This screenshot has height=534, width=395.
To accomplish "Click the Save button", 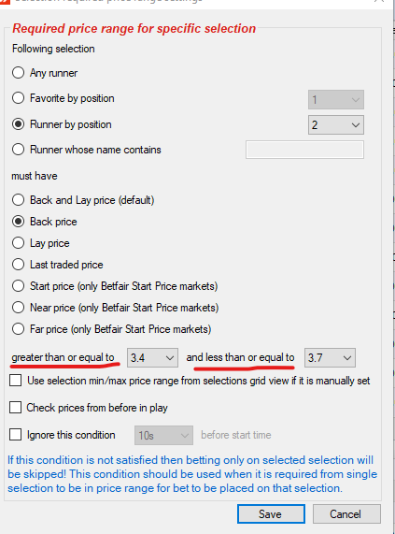I will point(271,514).
